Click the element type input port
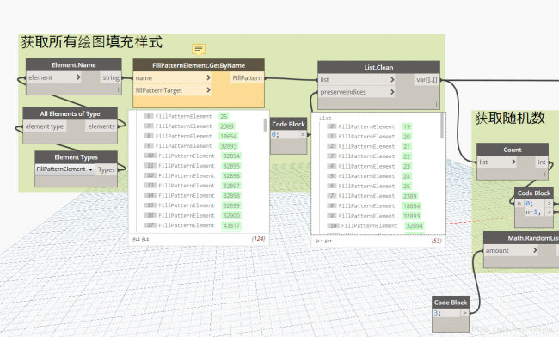 [x=45, y=126]
